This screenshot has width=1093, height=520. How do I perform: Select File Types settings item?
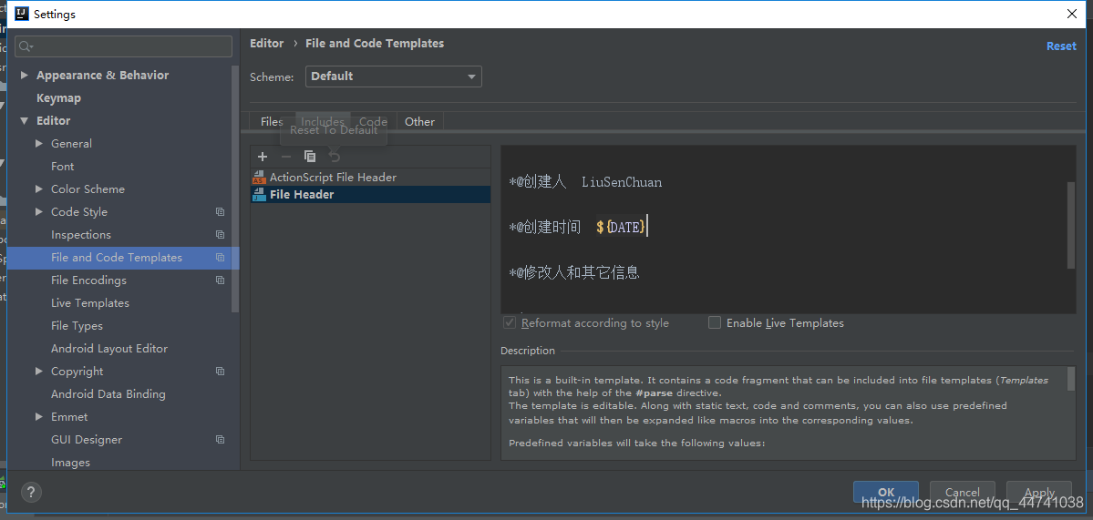click(77, 326)
